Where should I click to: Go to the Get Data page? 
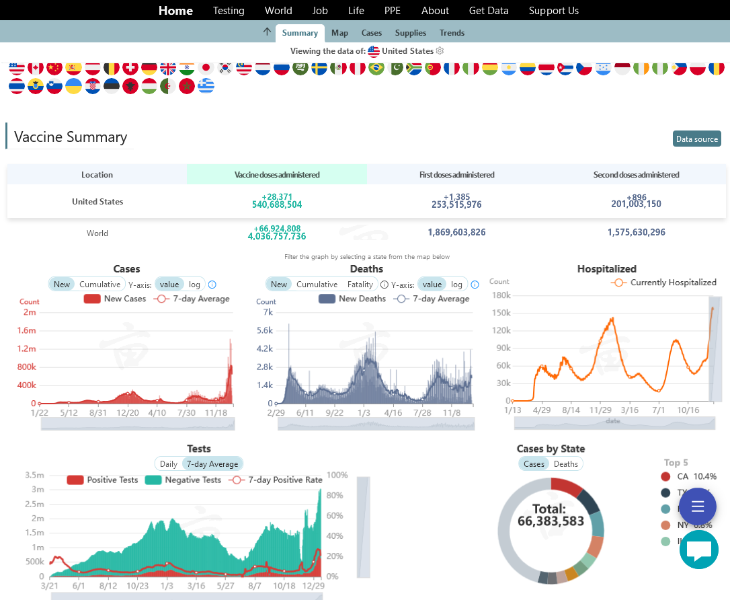click(x=489, y=11)
